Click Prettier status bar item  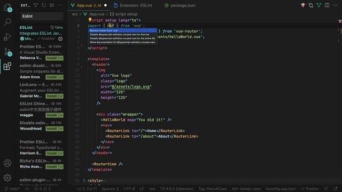click(310, 189)
